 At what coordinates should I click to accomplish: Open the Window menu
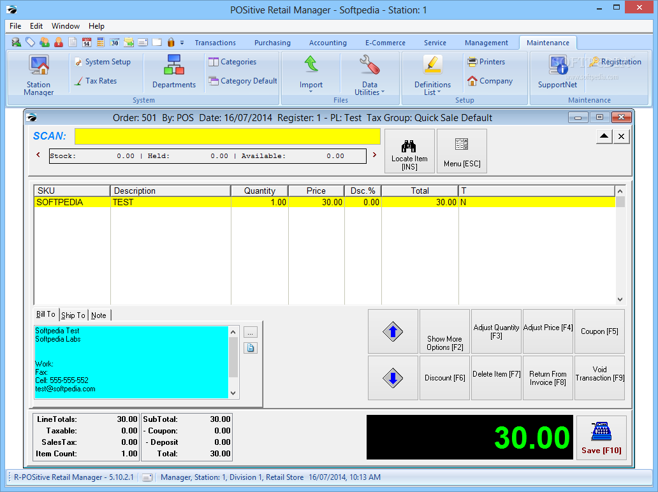66,26
